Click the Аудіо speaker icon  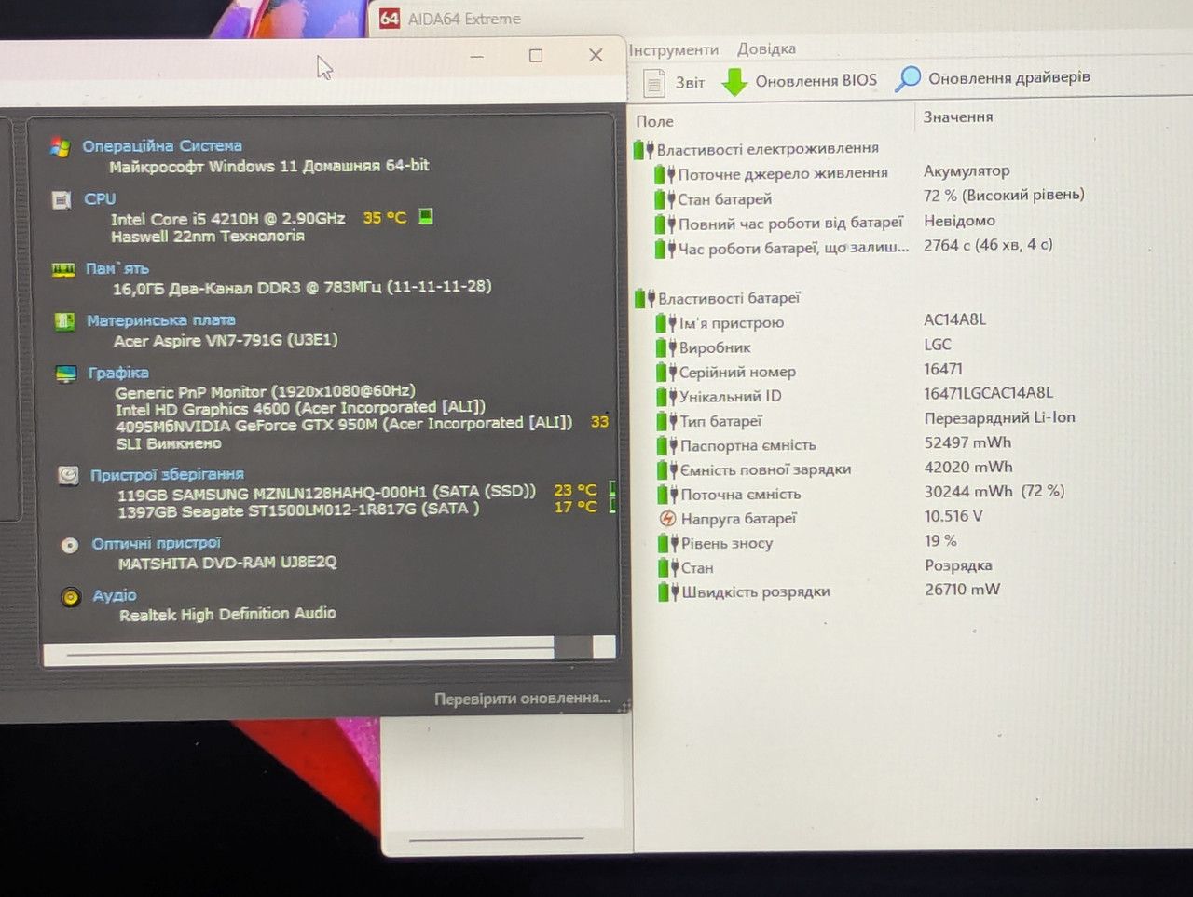click(x=71, y=597)
